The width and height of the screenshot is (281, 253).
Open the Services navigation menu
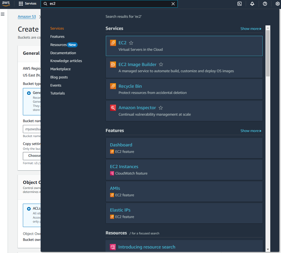pos(27,4)
